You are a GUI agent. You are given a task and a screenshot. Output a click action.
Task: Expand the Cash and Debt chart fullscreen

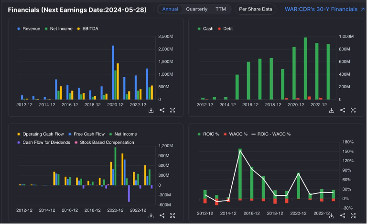(x=353, y=110)
